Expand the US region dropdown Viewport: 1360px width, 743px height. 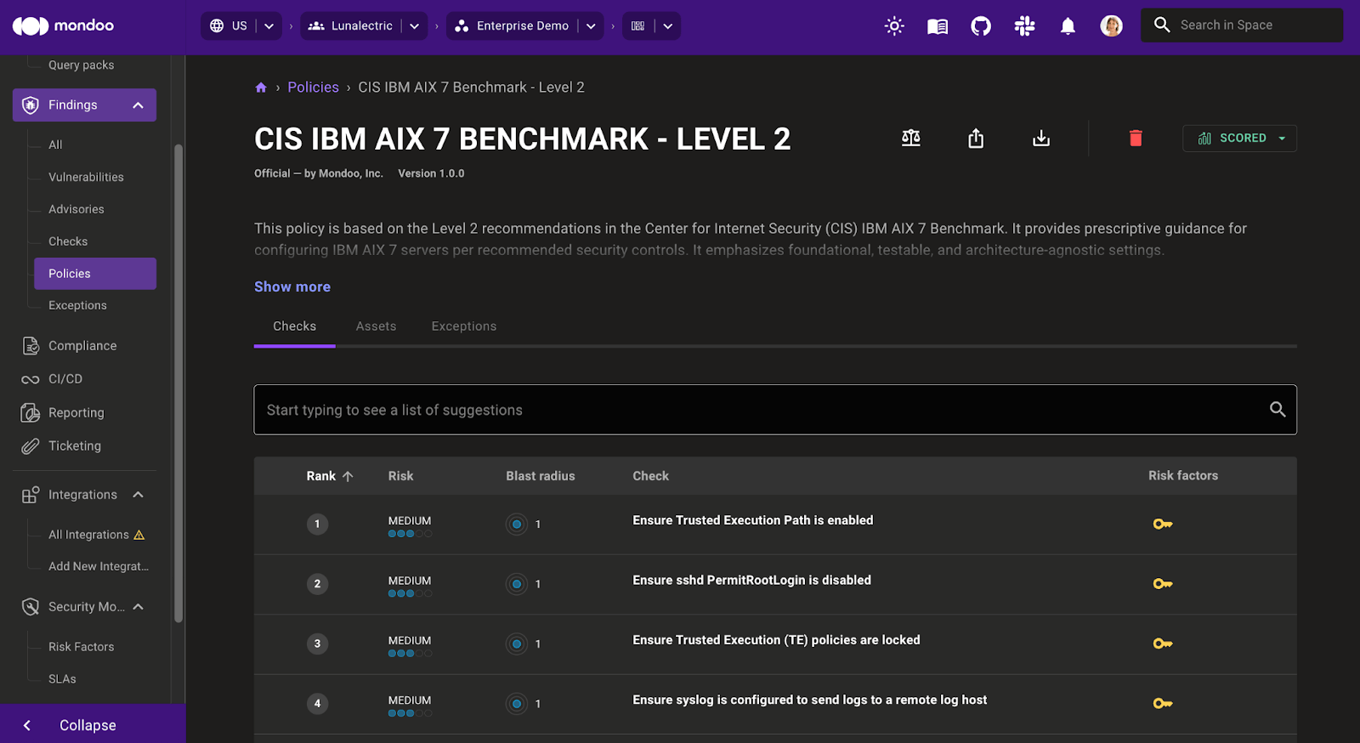point(269,26)
